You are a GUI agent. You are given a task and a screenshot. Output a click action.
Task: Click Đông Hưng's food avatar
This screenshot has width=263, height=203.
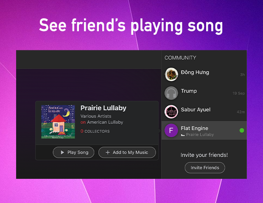pos(171,75)
